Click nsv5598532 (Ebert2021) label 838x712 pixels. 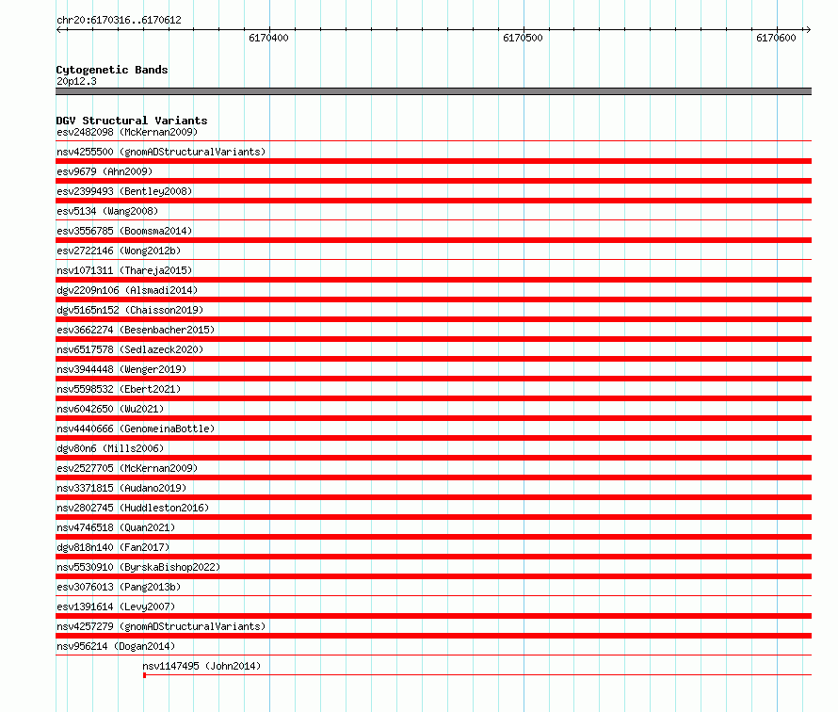tap(119, 389)
